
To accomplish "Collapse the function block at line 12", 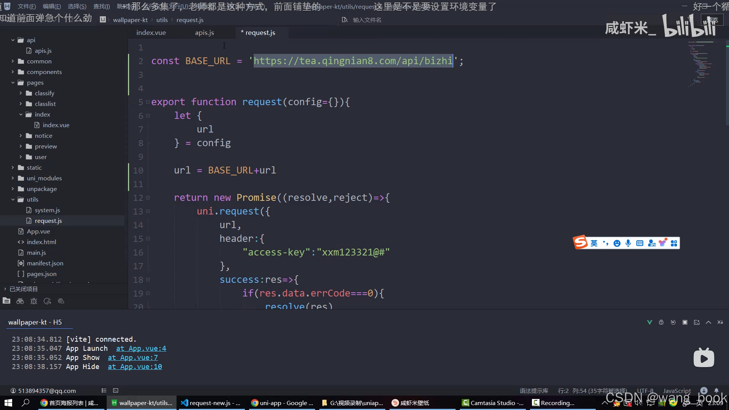I will pyautogui.click(x=148, y=198).
